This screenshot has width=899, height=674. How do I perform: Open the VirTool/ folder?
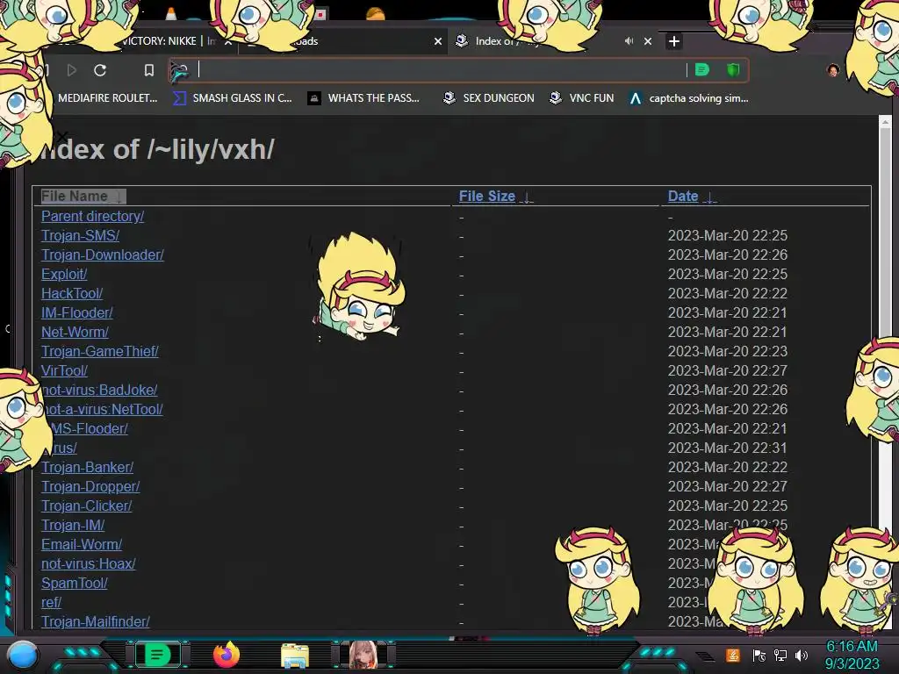pos(64,371)
